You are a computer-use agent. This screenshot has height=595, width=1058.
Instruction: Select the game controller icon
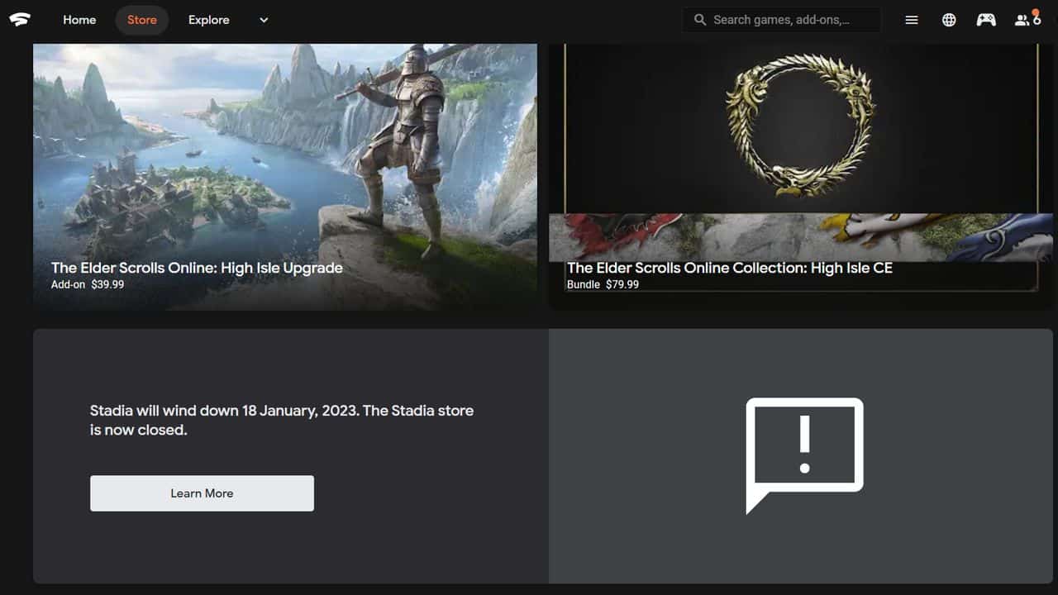(x=986, y=19)
